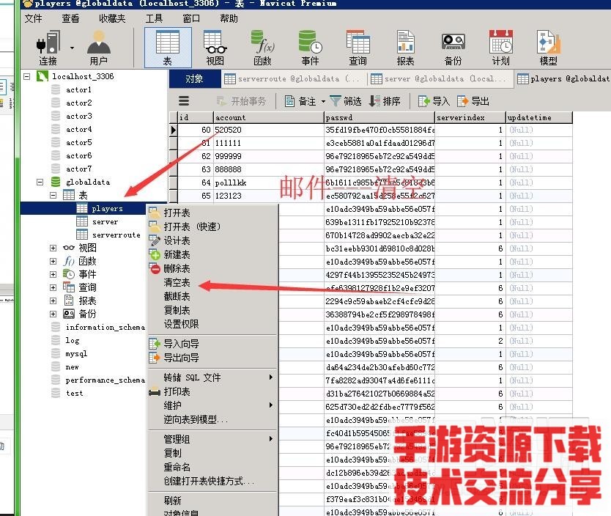Viewport: 611px width, 516px height.
Task: Click the 事件 event toolbar icon
Action: [x=309, y=48]
